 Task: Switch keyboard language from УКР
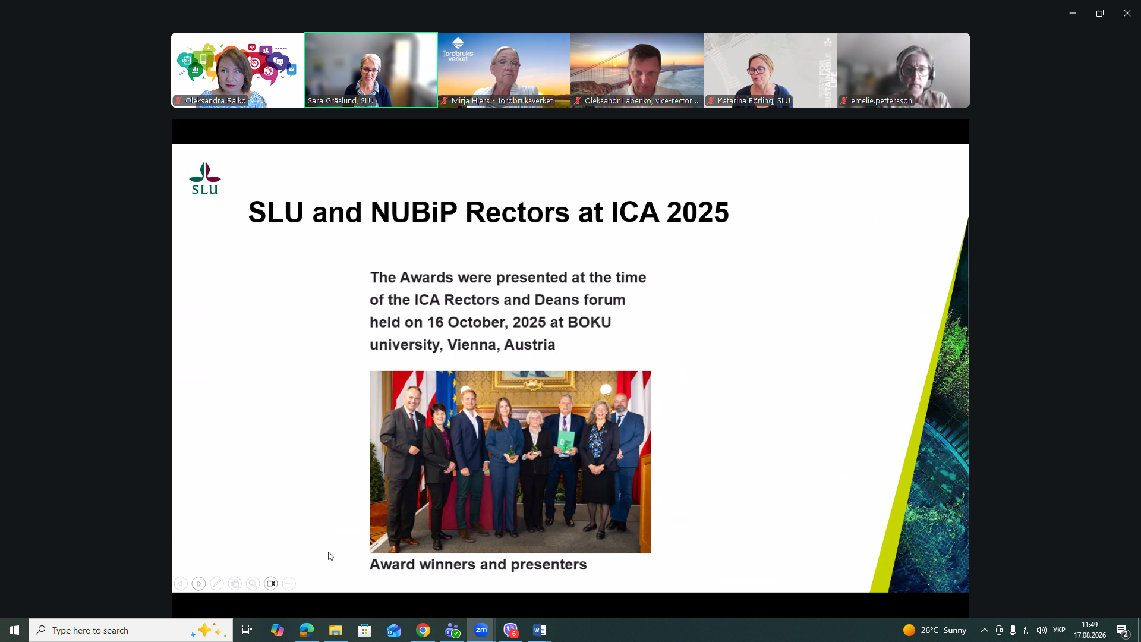click(x=1059, y=630)
